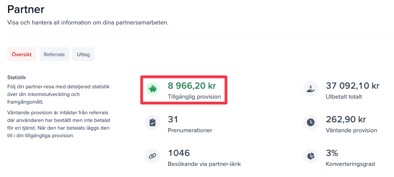Select the Översikt tab

[22, 54]
